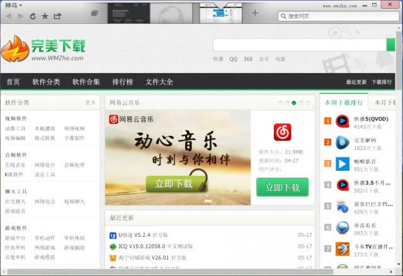The image size is (403, 276).
Task: Select the first carousel indicator dot
Action: [280, 103]
